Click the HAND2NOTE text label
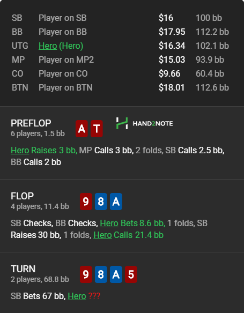The width and height of the screenshot is (244, 313). coord(153,123)
